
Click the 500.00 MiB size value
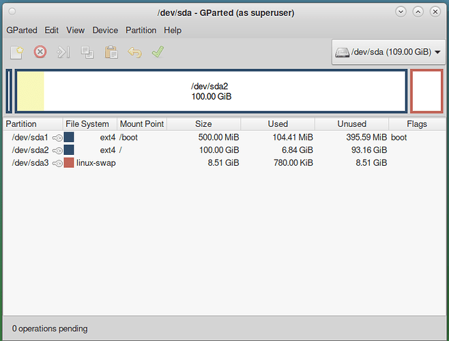click(218, 138)
